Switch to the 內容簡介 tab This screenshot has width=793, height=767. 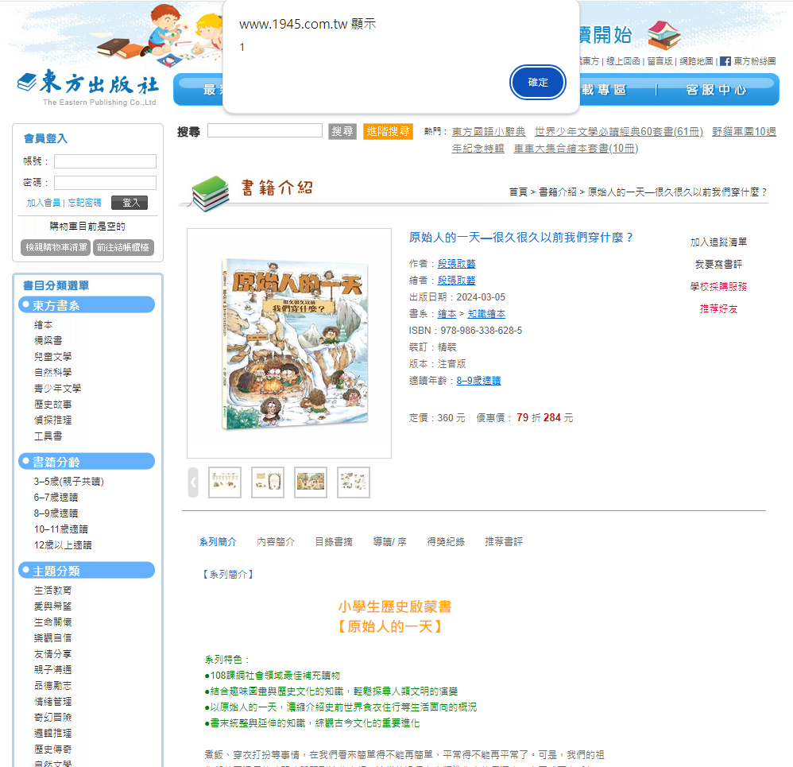pos(276,542)
